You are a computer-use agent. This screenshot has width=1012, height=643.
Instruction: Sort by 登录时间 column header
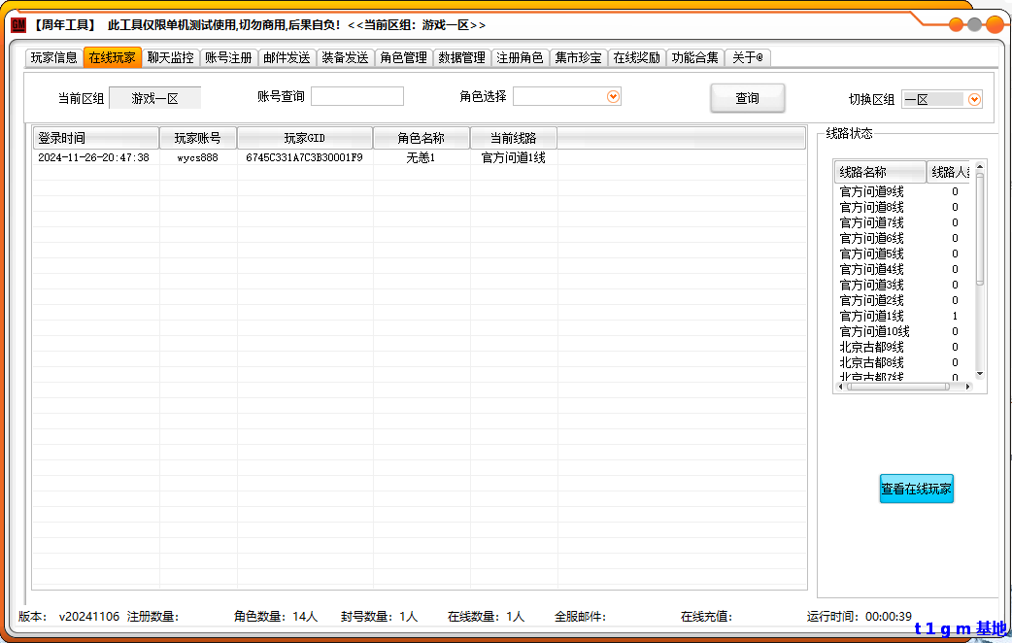tap(95, 138)
